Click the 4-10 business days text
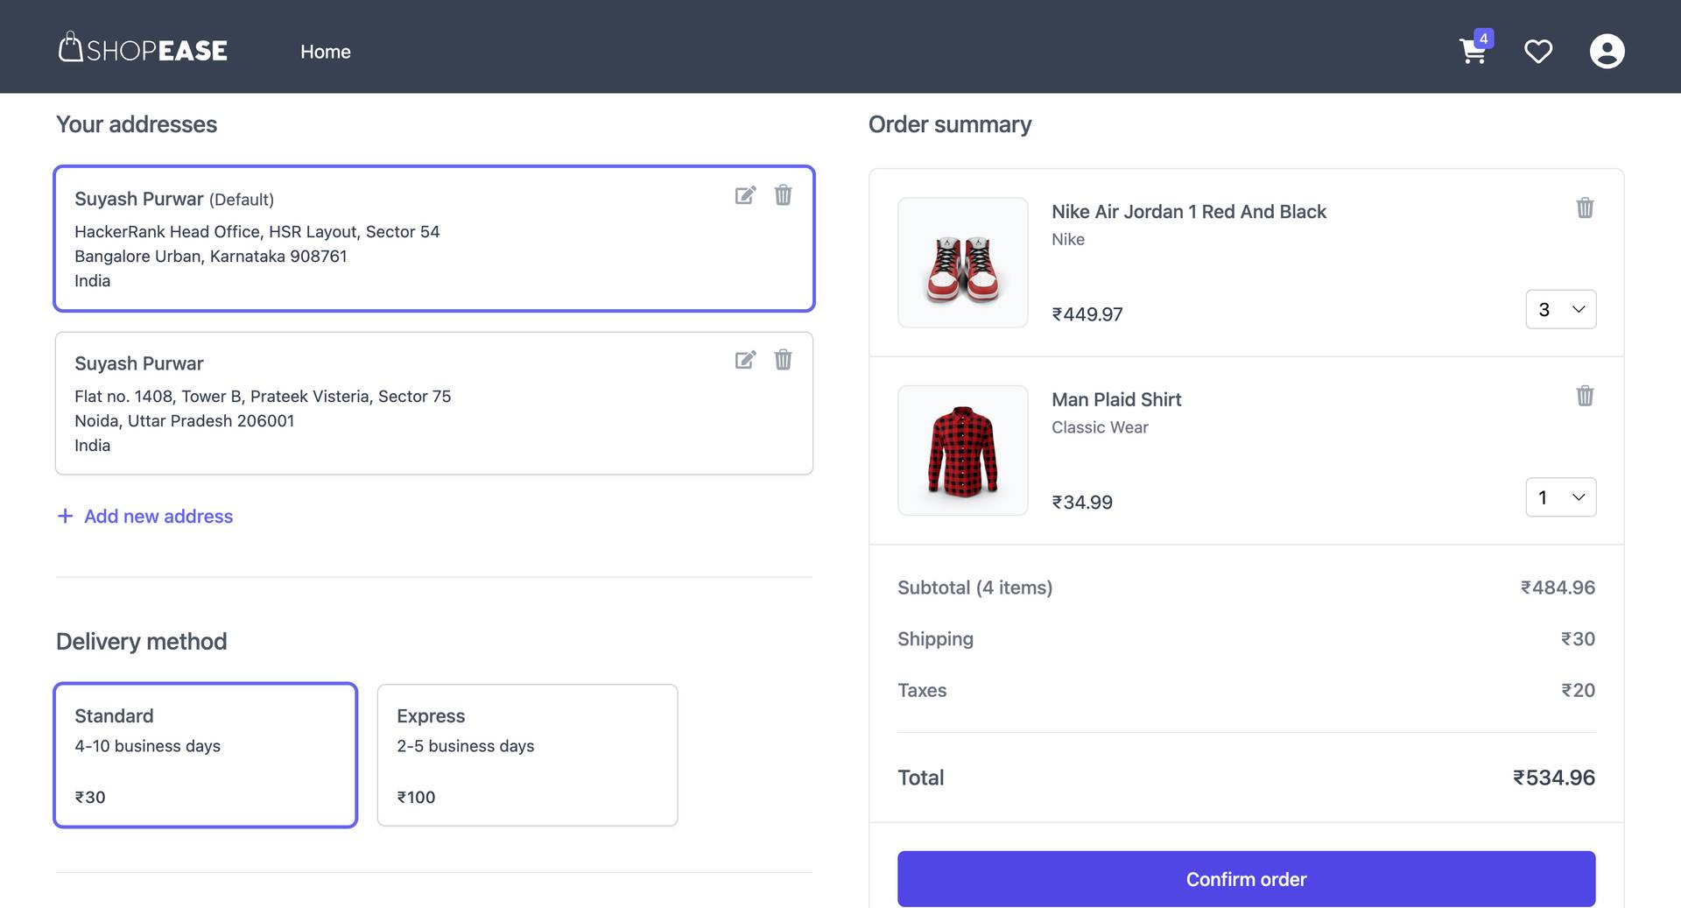 click(147, 746)
